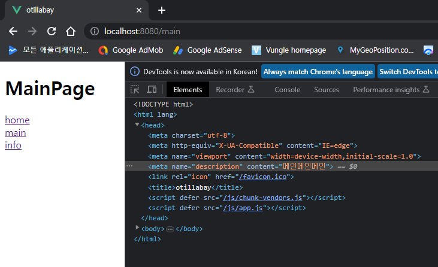The height and width of the screenshot is (267, 438).
Task: Select the meta X-UA-Compatible line
Action: coord(252,145)
